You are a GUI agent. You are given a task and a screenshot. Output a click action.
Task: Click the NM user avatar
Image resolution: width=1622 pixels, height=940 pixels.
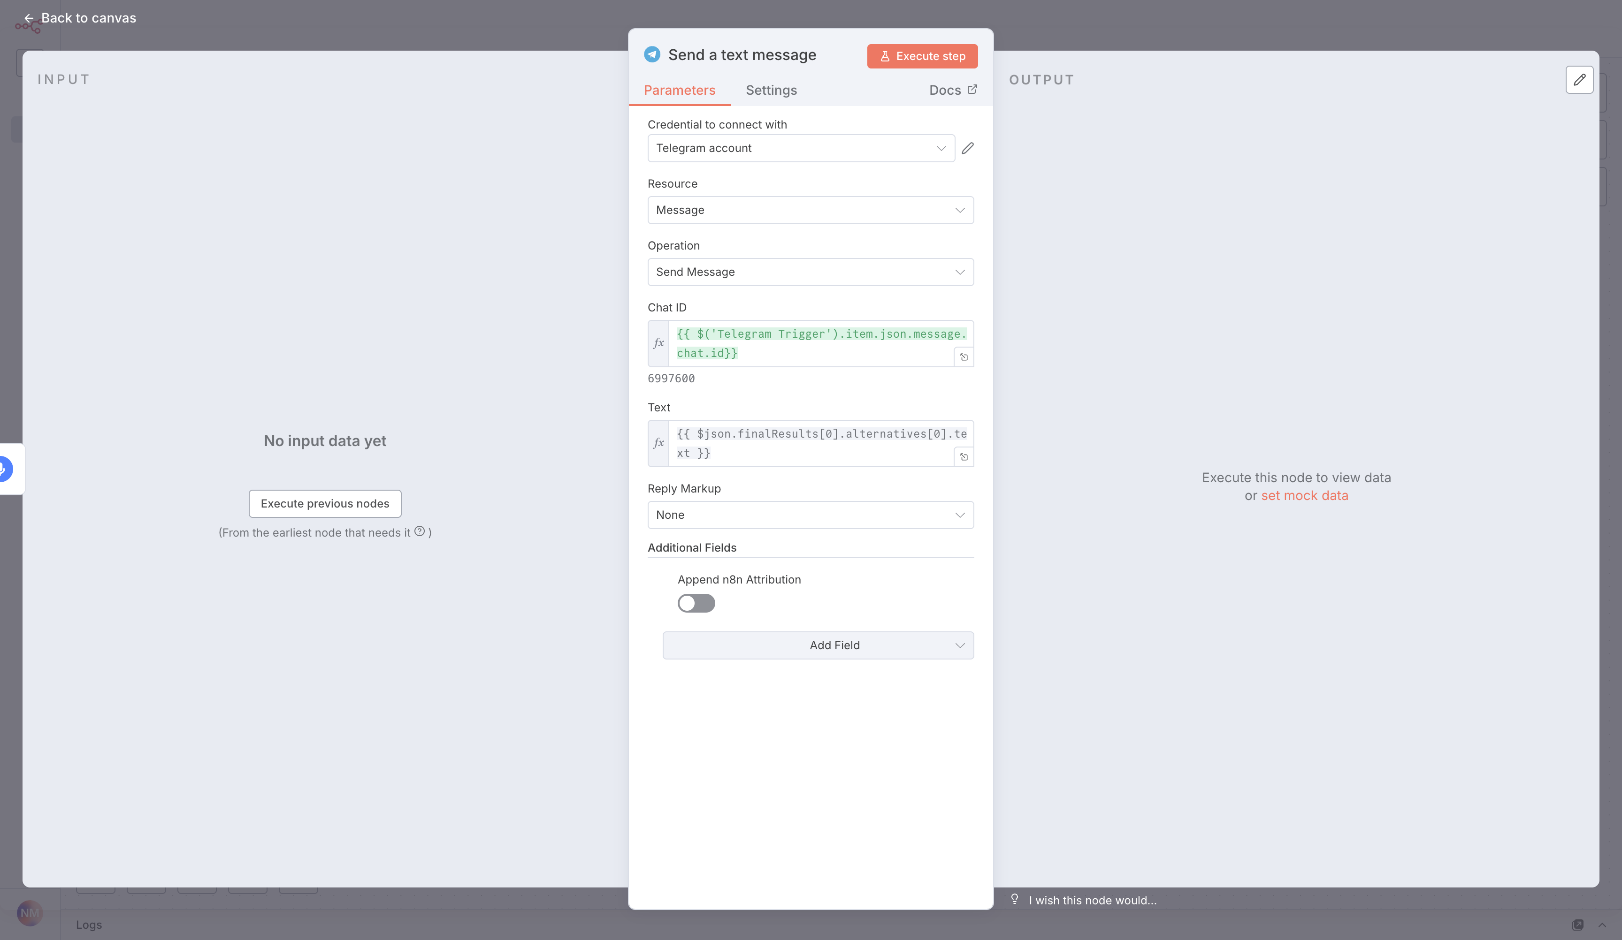tap(30, 913)
